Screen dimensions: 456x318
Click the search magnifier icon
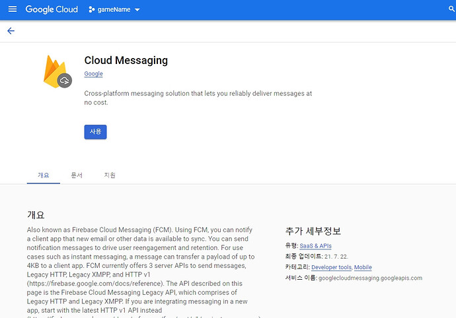pos(451,9)
